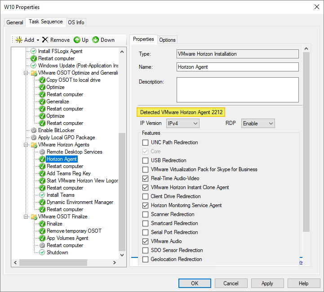Viewport: 324px width, 292px height.
Task: Uncheck Real-Time Audio-Video feature
Action: point(145,178)
